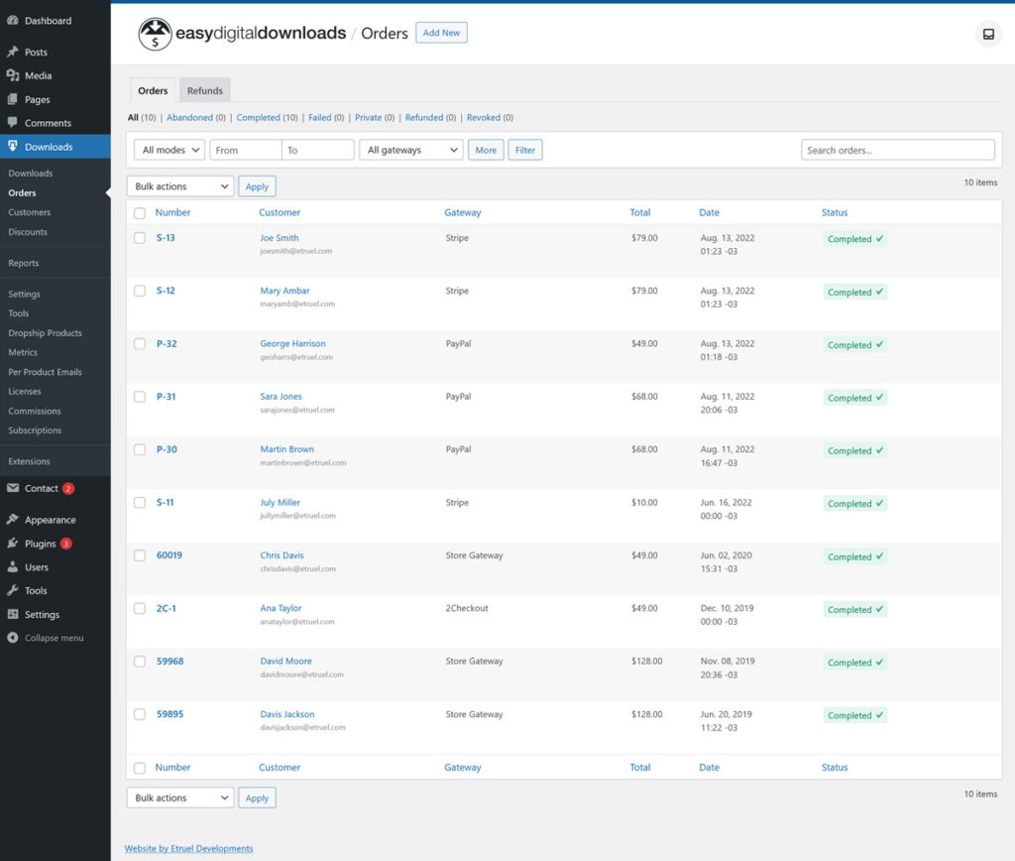This screenshot has width=1015, height=861.
Task: Switch to the Refunds tab
Action: coord(204,90)
